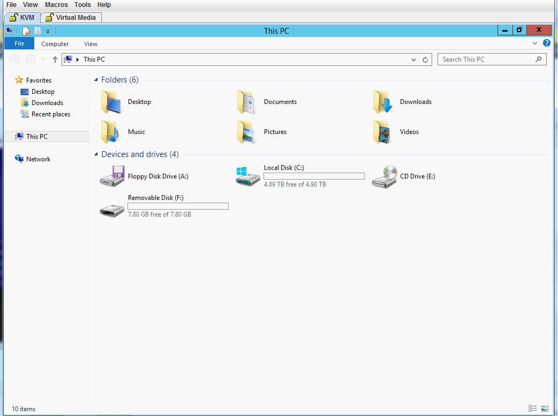Click Downloads icon under Favorites

tap(25, 102)
